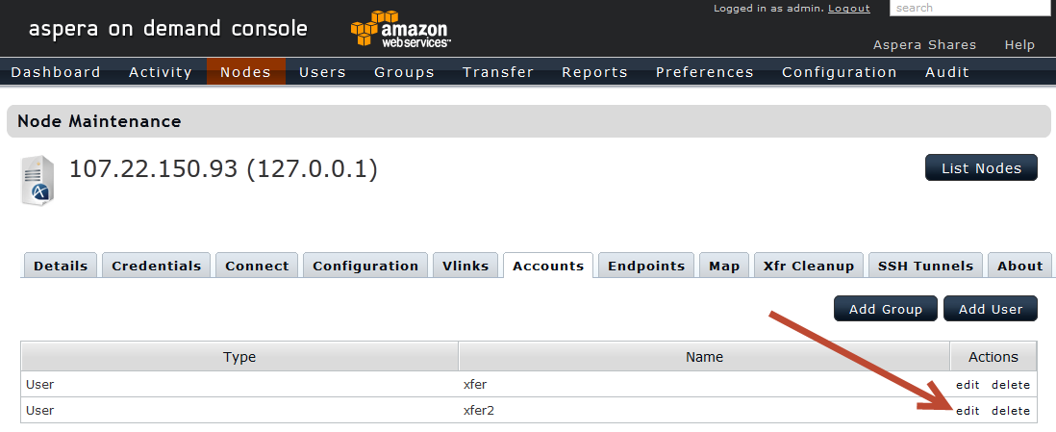The height and width of the screenshot is (432, 1056).
Task: Click the Name column header
Action: [704, 357]
